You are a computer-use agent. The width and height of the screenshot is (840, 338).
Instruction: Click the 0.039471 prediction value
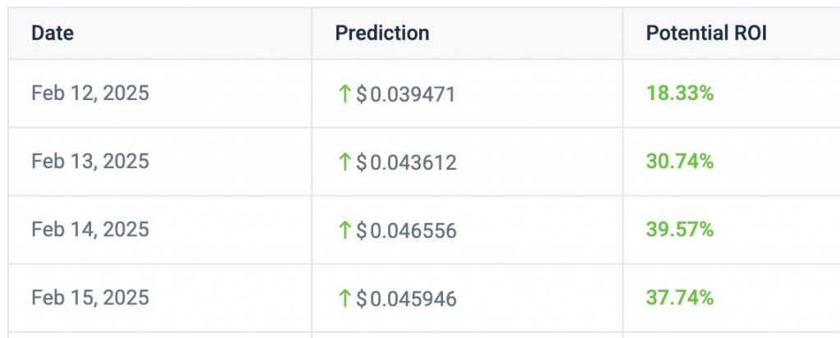412,94
